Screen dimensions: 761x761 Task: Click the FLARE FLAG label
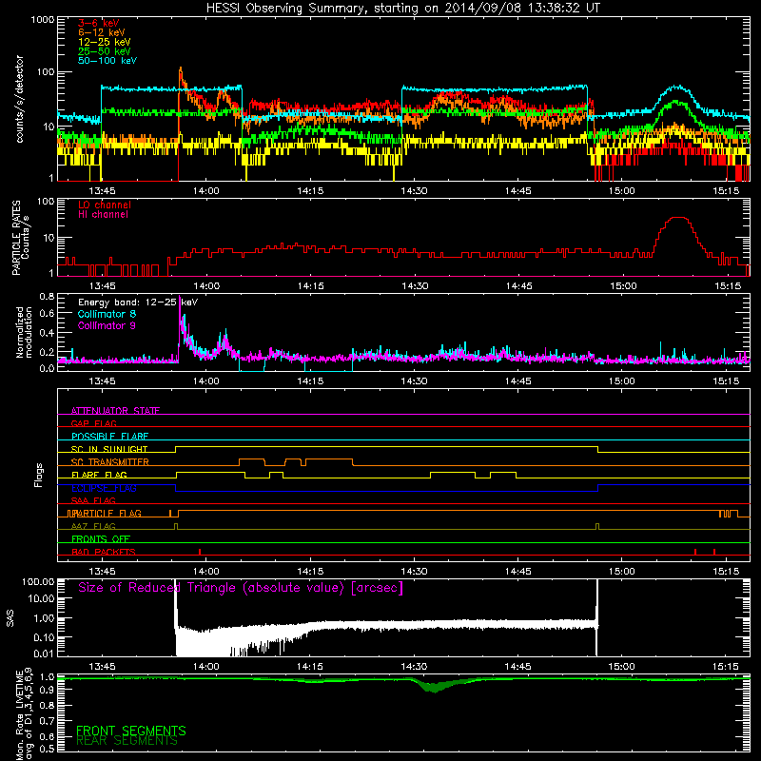tap(99, 475)
